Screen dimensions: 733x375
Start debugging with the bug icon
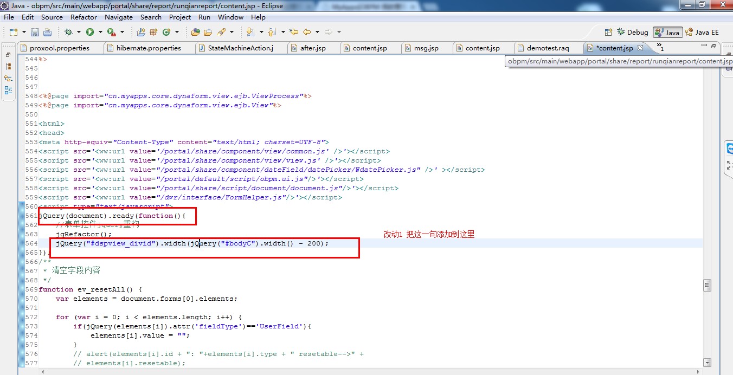pos(68,32)
